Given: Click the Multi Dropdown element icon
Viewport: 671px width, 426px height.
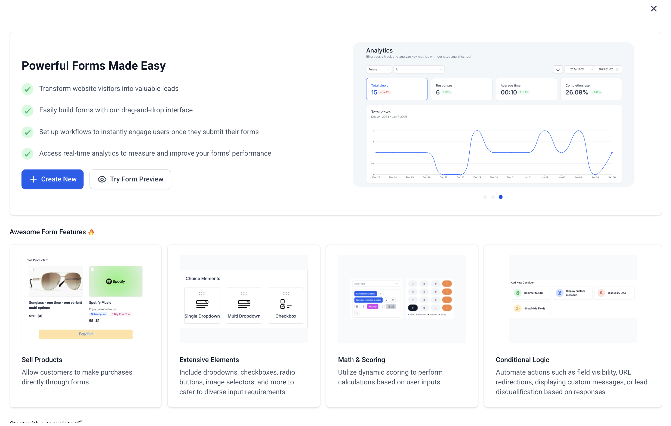Looking at the screenshot, I should coord(244,304).
